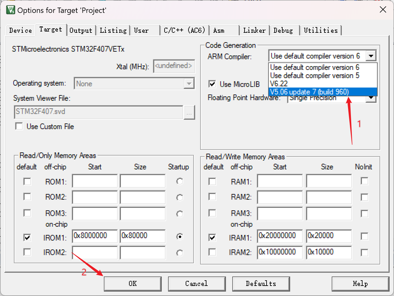Edit the IRAM2 Start value 0x10000000
Viewport: 394px width, 296px height.
[x=280, y=253]
